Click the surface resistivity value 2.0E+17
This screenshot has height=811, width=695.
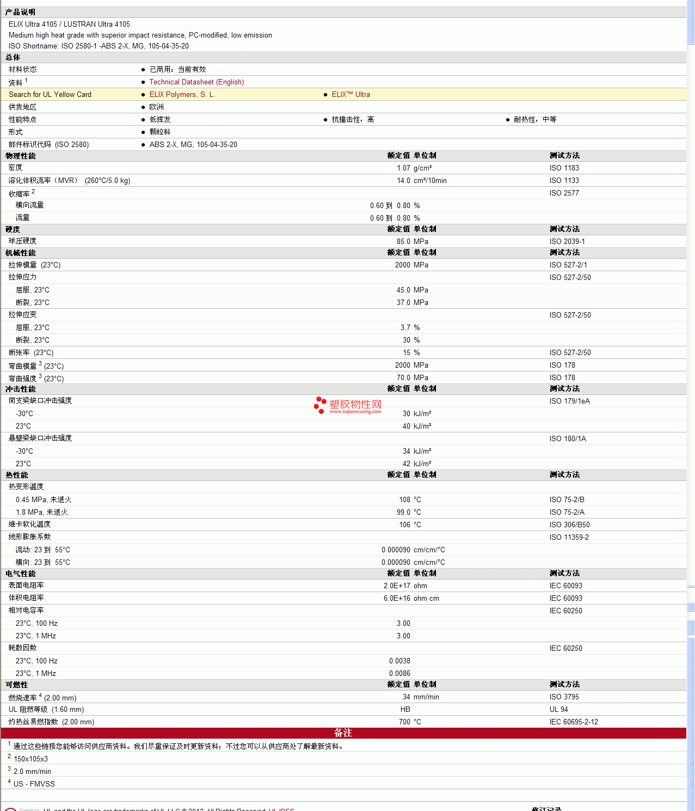(397, 586)
